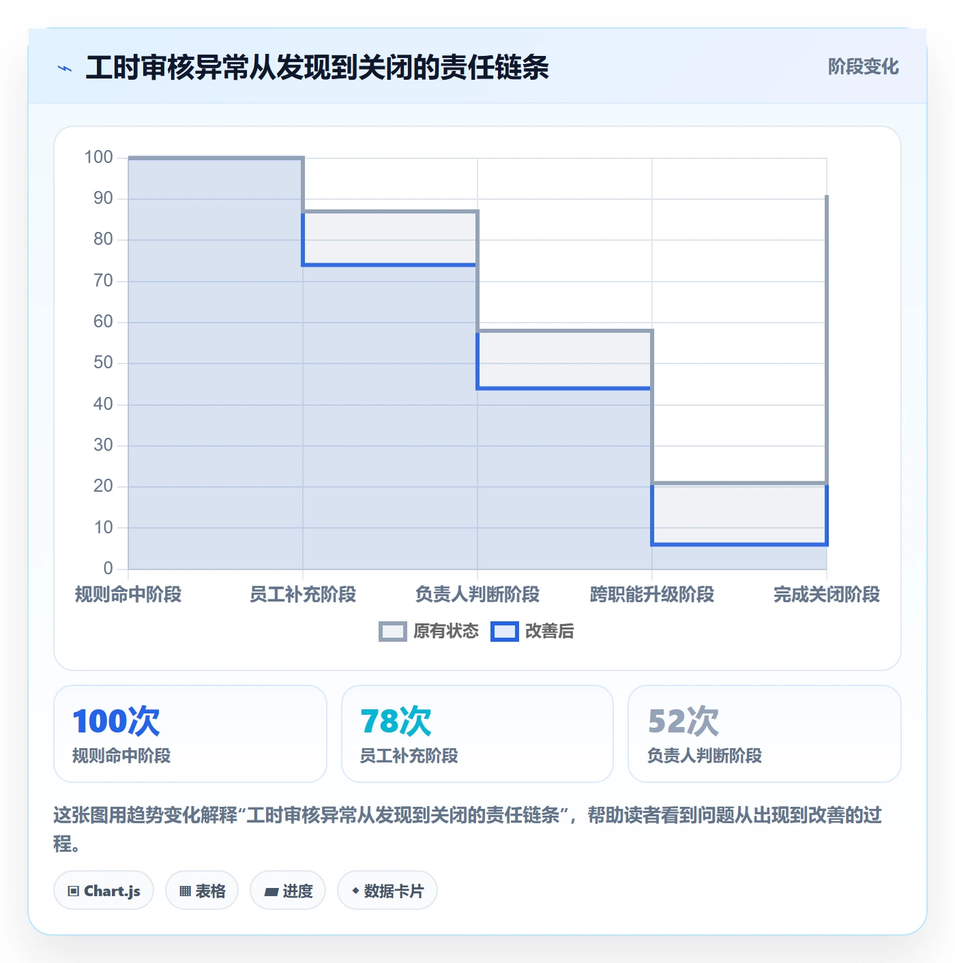Screen dimensions: 955x963
Task: Click the bar icon in the 进度 chip
Action: 271,891
